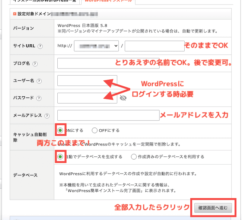The height and width of the screenshot is (220, 242).
Task: Click into the パスワード input field
Action: pyautogui.click(x=87, y=98)
